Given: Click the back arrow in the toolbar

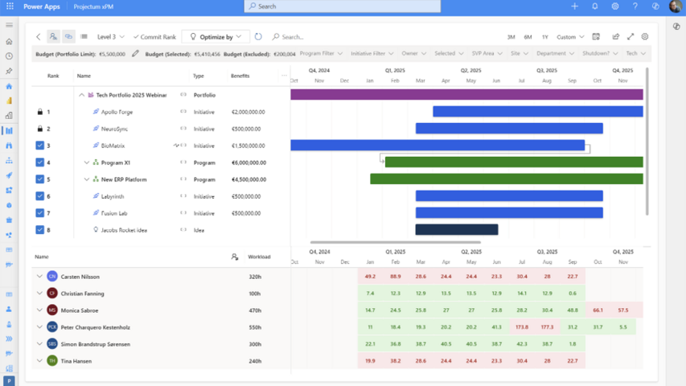Looking at the screenshot, I should coord(38,37).
